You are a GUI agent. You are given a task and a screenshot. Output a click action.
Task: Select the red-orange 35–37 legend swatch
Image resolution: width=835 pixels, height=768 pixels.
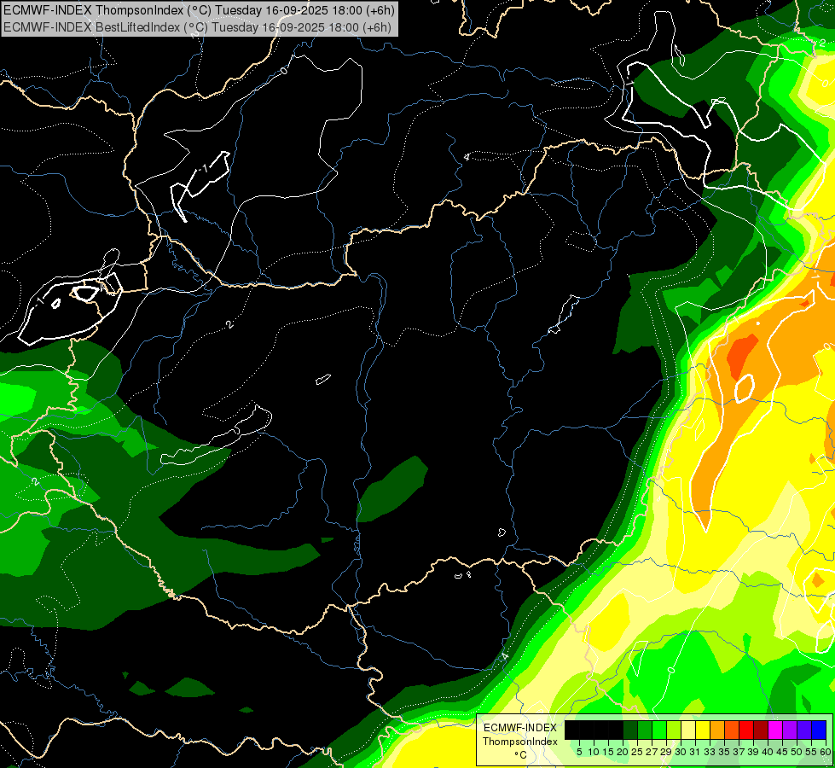click(x=732, y=730)
